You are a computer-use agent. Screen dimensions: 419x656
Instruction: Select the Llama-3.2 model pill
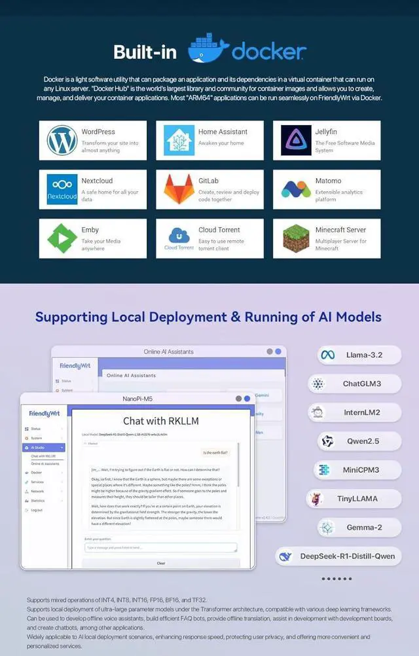(359, 355)
